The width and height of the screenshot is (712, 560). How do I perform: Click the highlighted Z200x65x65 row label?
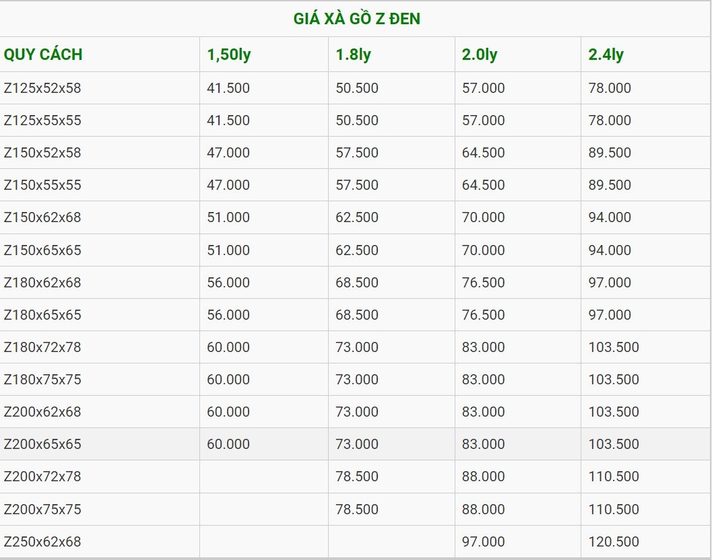pos(42,444)
